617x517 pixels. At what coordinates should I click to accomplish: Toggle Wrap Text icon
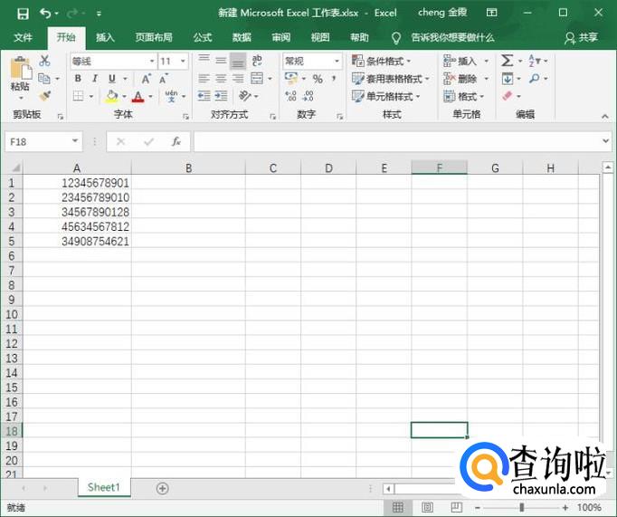[x=257, y=61]
